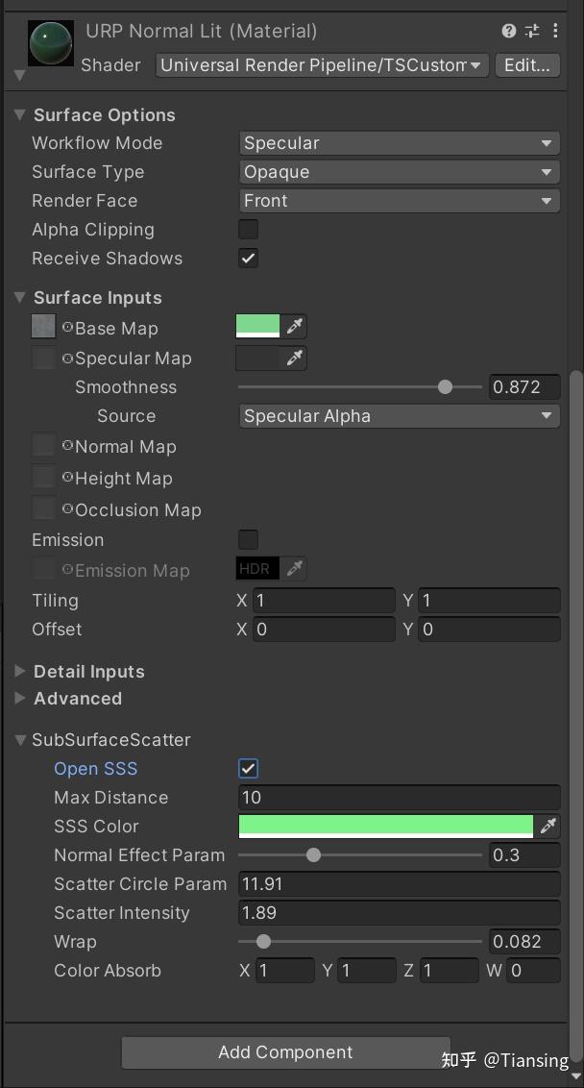Enable Alpha Clipping
584x1088 pixels.
(248, 229)
